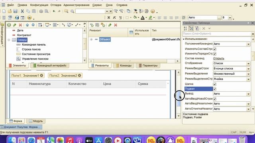The width and height of the screenshot is (255, 143).
Task: Edit attribute with pencil icon
Action: pyautogui.click(x=110, y=25)
